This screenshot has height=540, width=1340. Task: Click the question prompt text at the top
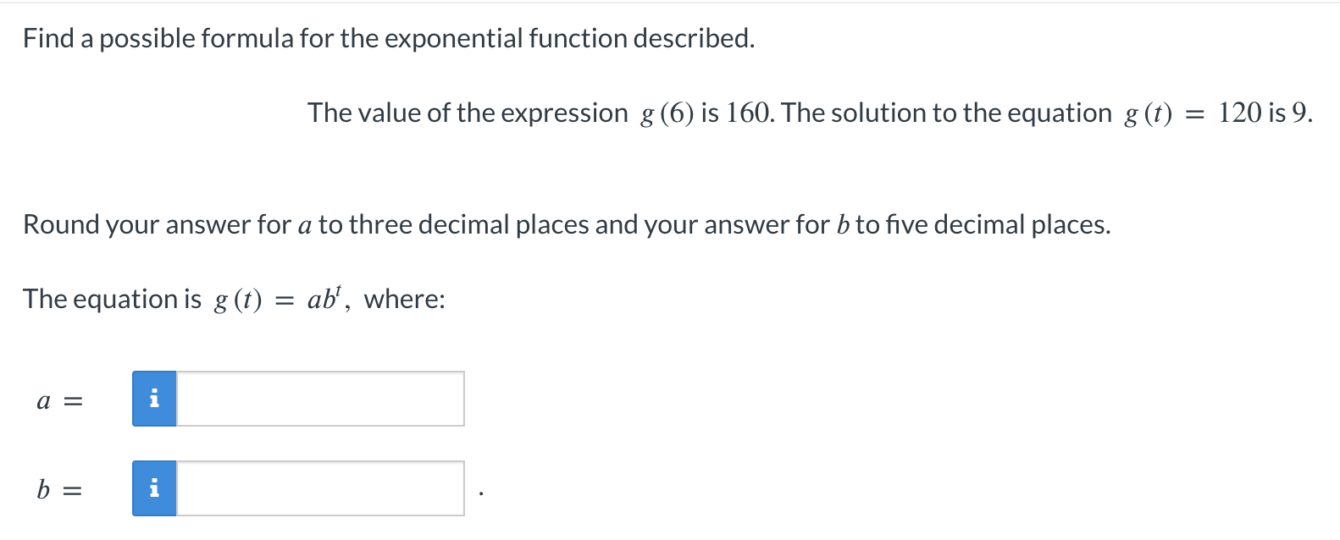tap(387, 37)
